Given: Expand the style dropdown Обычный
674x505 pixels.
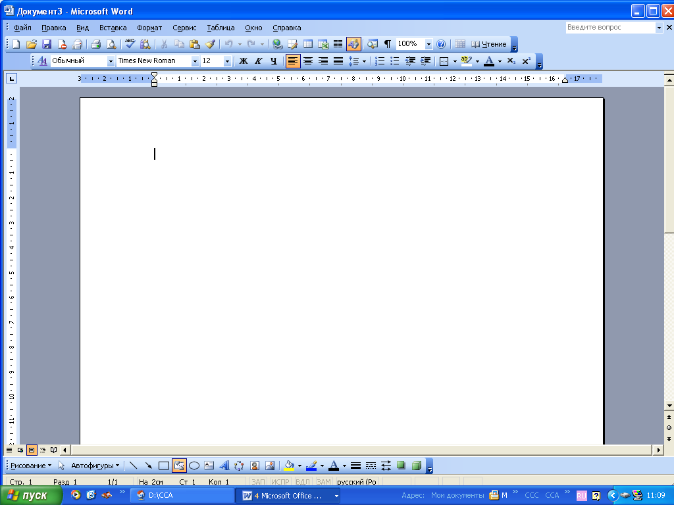Looking at the screenshot, I should point(111,61).
